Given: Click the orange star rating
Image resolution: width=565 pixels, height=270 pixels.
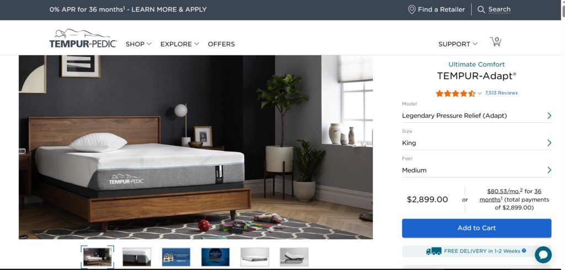Looking at the screenshot, I should (x=455, y=94).
